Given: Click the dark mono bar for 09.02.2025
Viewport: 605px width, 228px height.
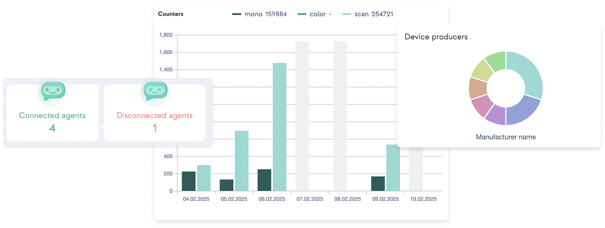Looking at the screenshot, I should (x=378, y=183).
